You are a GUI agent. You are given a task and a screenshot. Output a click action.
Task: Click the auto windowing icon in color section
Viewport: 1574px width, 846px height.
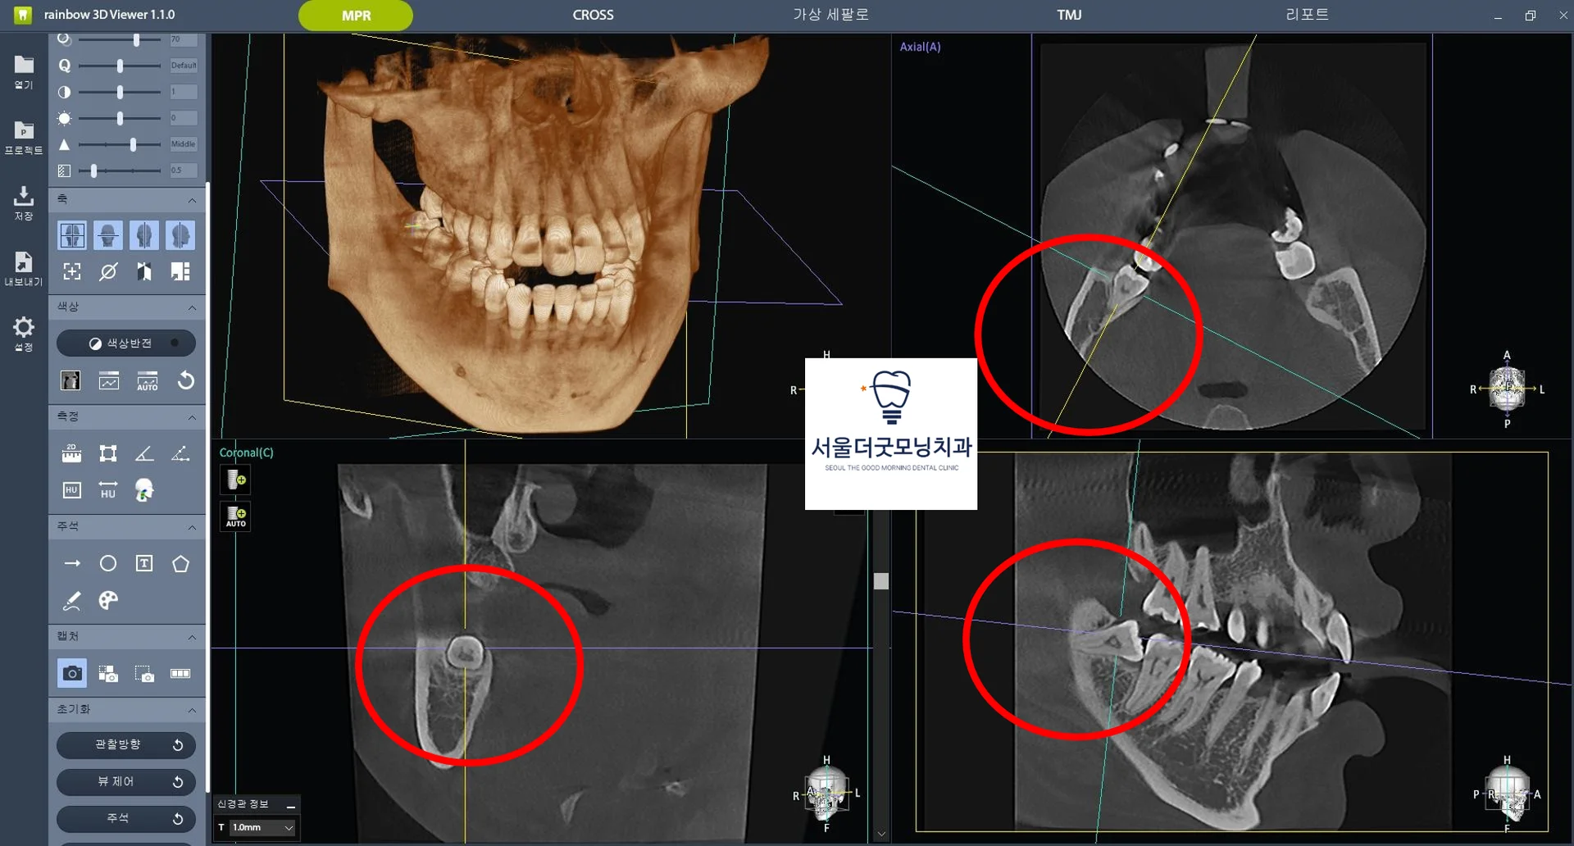coord(148,381)
